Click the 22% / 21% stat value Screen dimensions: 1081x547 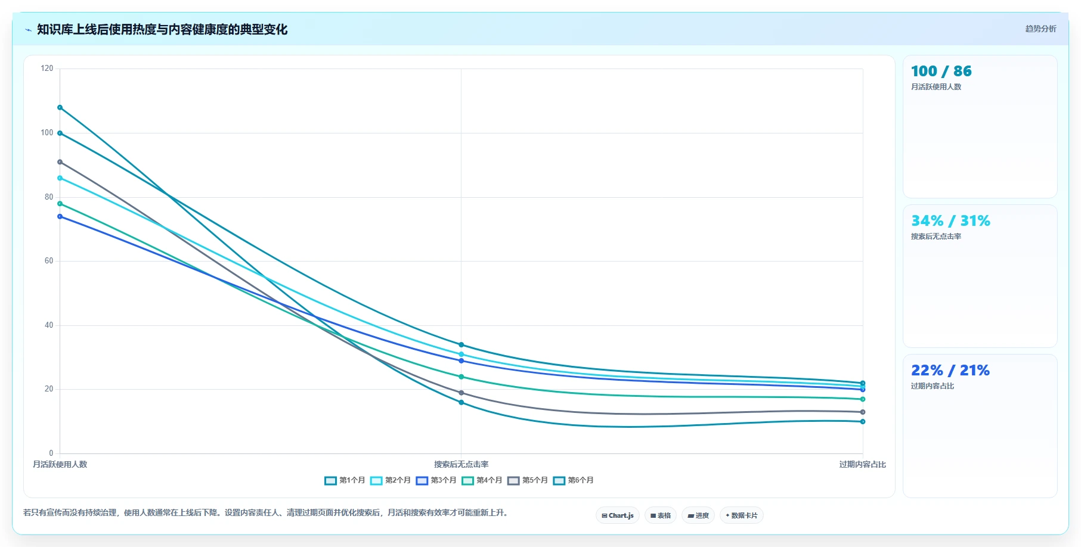(950, 371)
